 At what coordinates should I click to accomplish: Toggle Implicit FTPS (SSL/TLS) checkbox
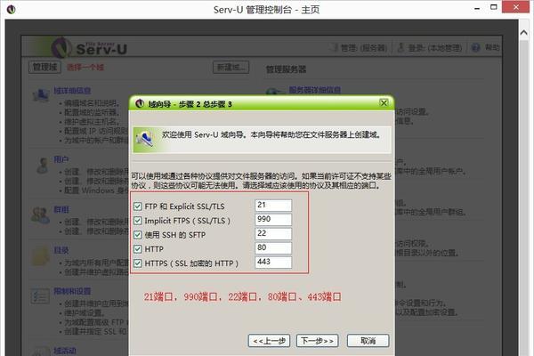tap(138, 221)
